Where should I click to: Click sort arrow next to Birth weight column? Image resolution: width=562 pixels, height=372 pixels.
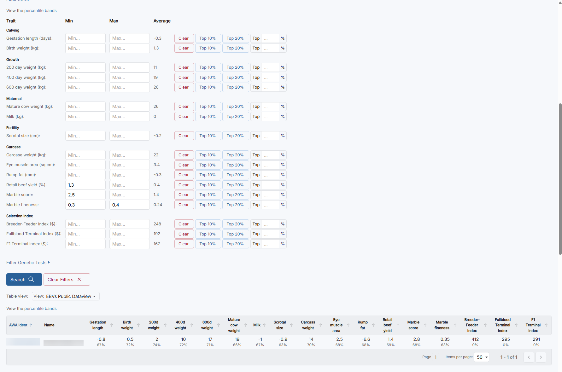pos(138,325)
